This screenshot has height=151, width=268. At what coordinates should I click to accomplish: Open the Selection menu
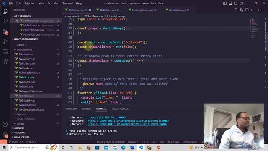tap(30, 3)
